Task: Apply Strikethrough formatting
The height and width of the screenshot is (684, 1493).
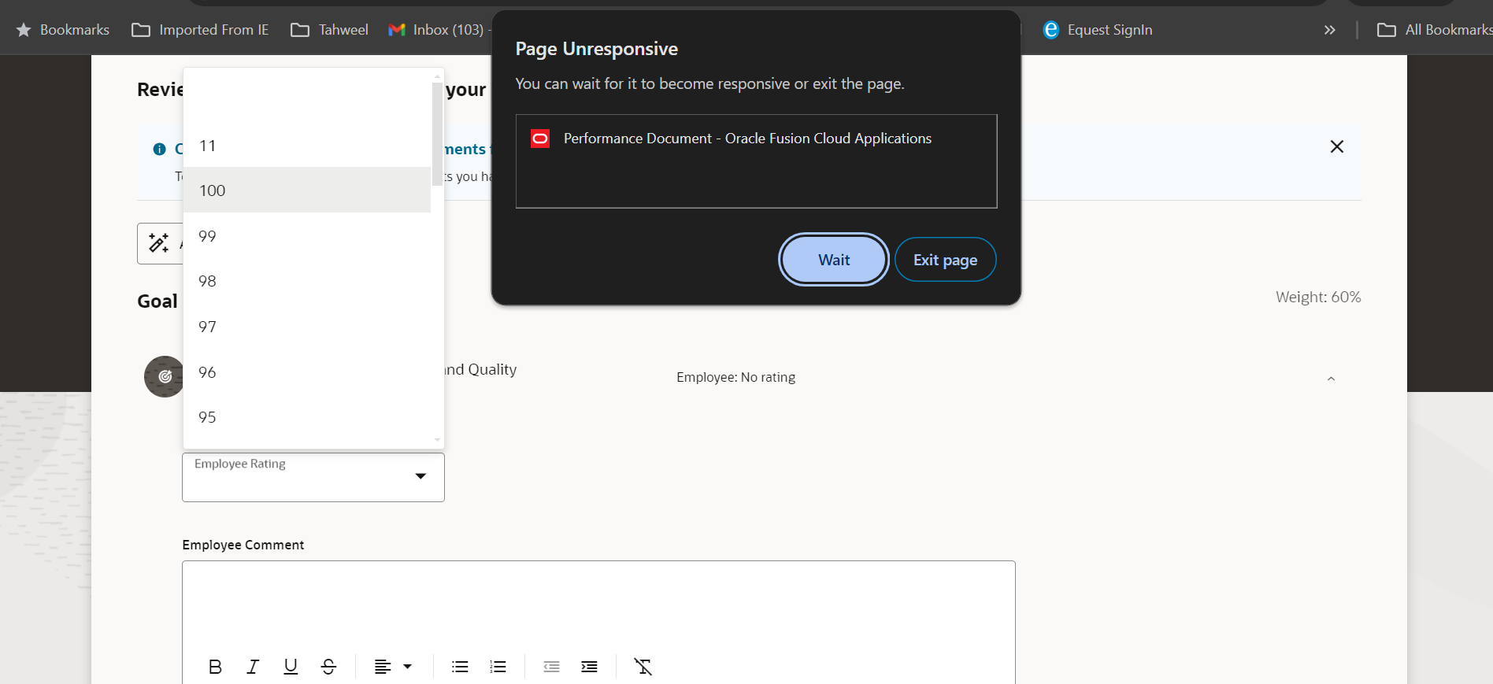Action: click(x=328, y=667)
